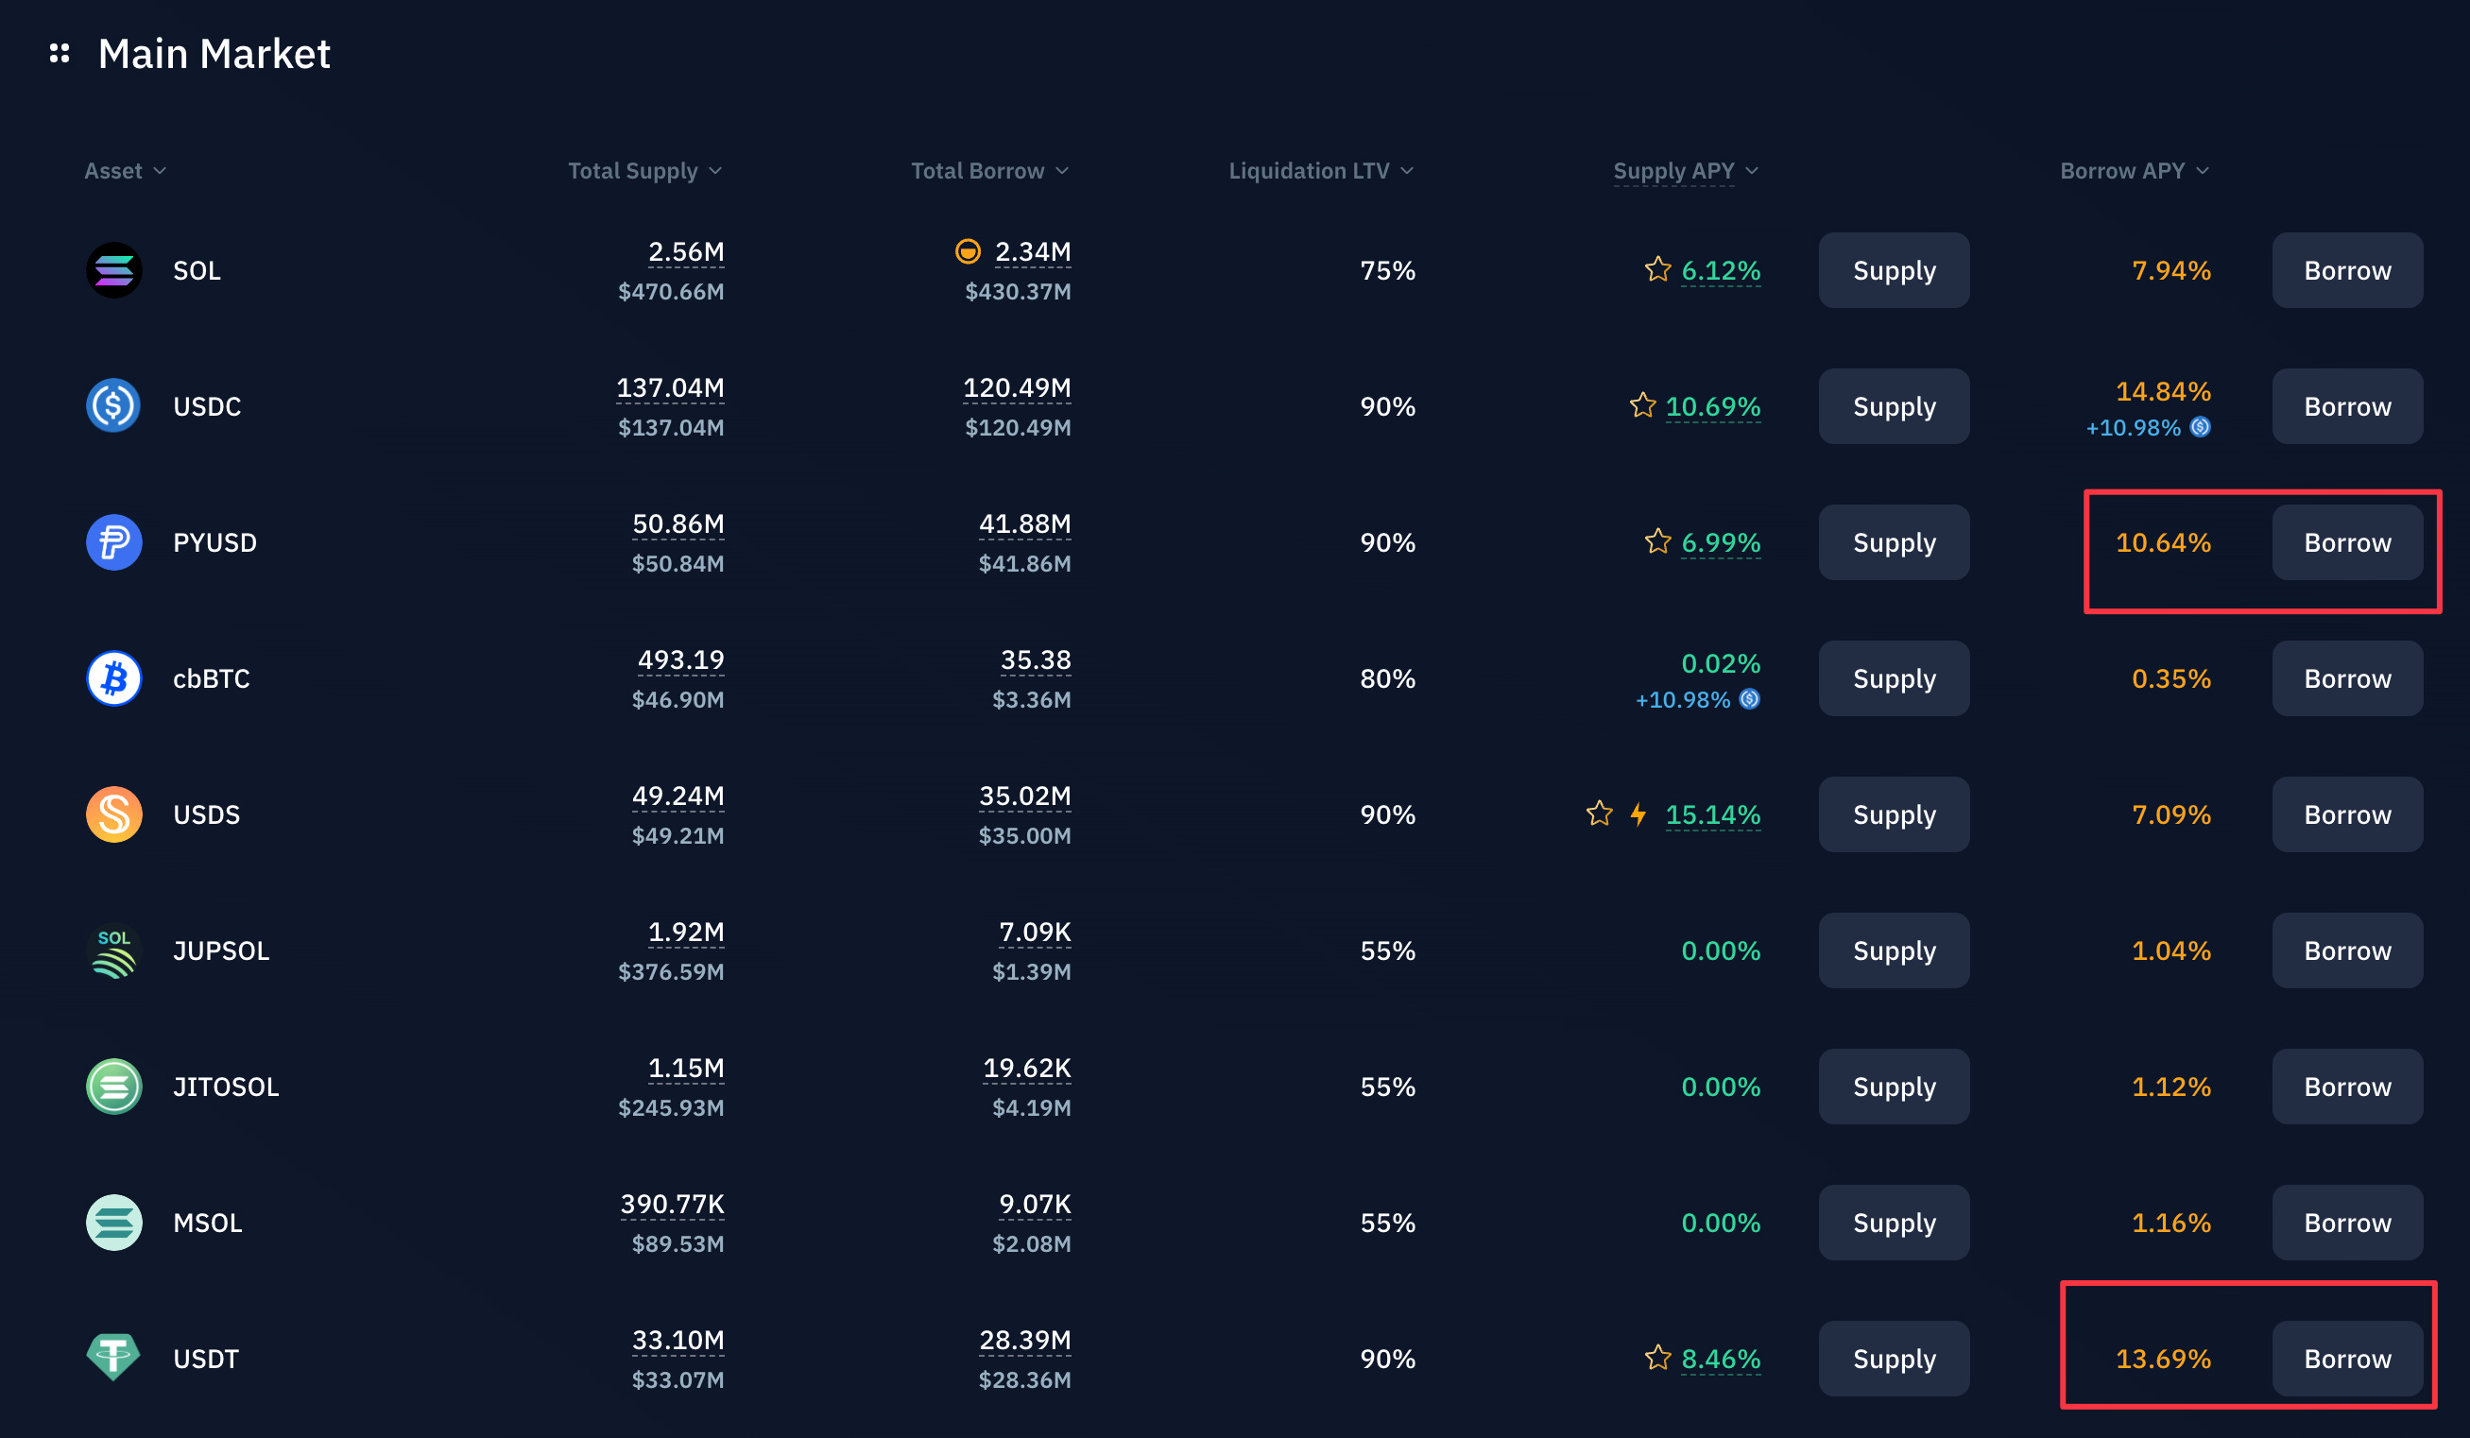Click the star icon beside SOL 6.12% APY
Screen dimensions: 2470x1438
pos(1657,268)
